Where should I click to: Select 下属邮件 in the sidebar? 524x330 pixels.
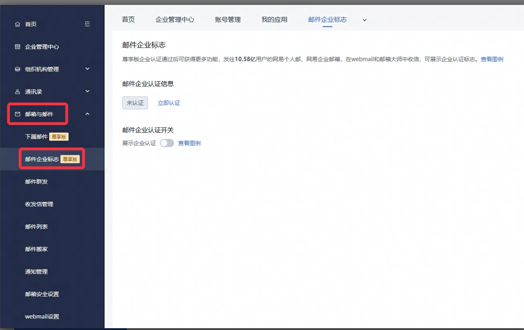[x=37, y=136]
